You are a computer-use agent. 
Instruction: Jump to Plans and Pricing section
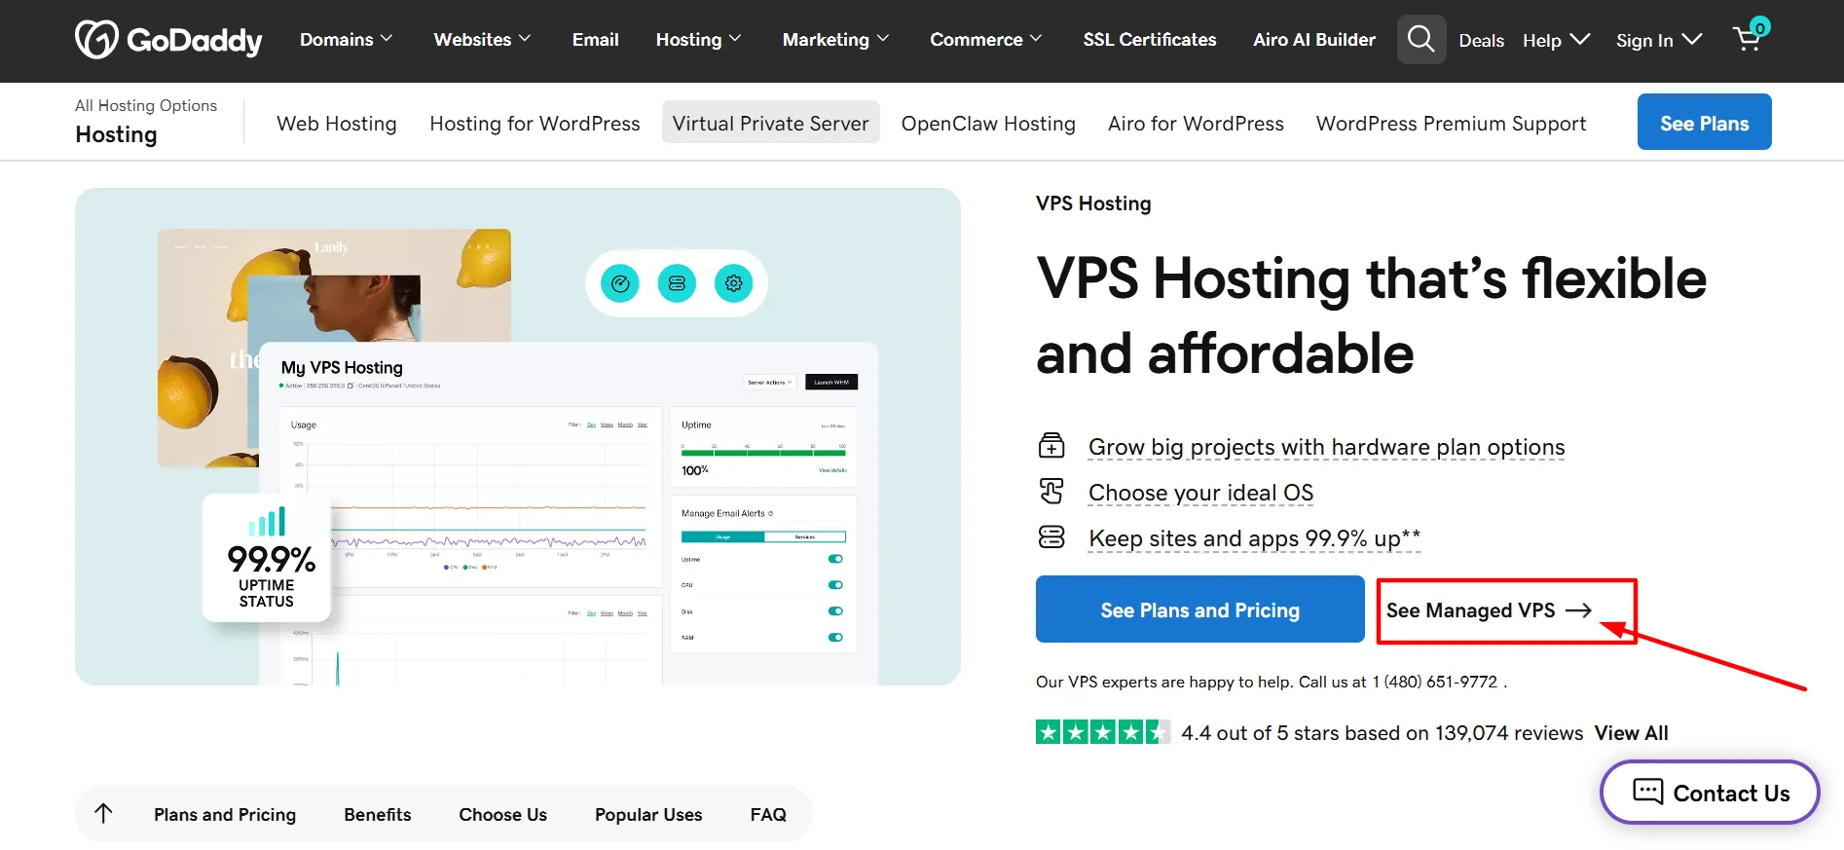coord(225,815)
